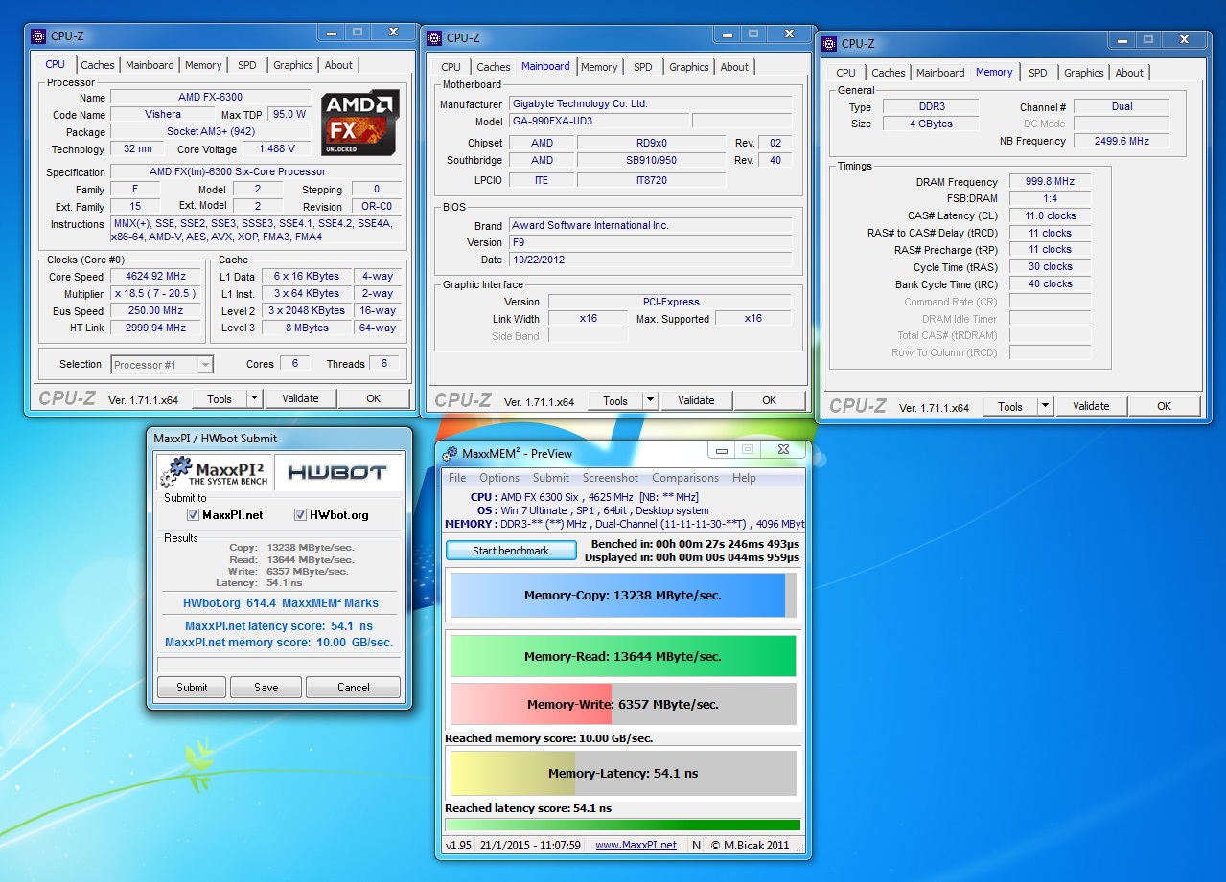
Task: Click the Tools button in the CPU window
Action: [220, 399]
